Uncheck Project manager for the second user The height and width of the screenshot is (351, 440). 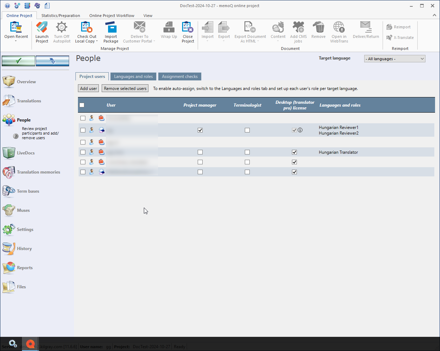point(200,130)
